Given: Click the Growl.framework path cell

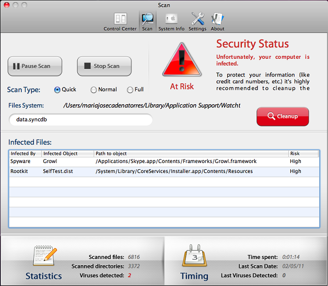Looking at the screenshot, I should 176,161.
